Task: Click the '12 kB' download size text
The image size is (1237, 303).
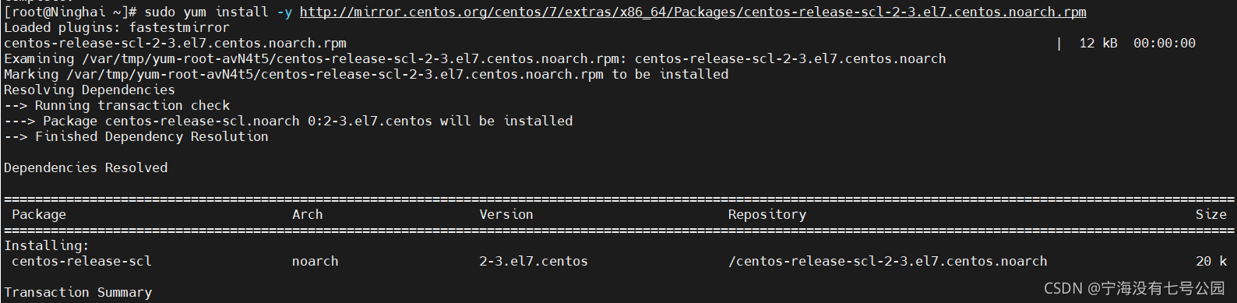Action: pos(1098,43)
